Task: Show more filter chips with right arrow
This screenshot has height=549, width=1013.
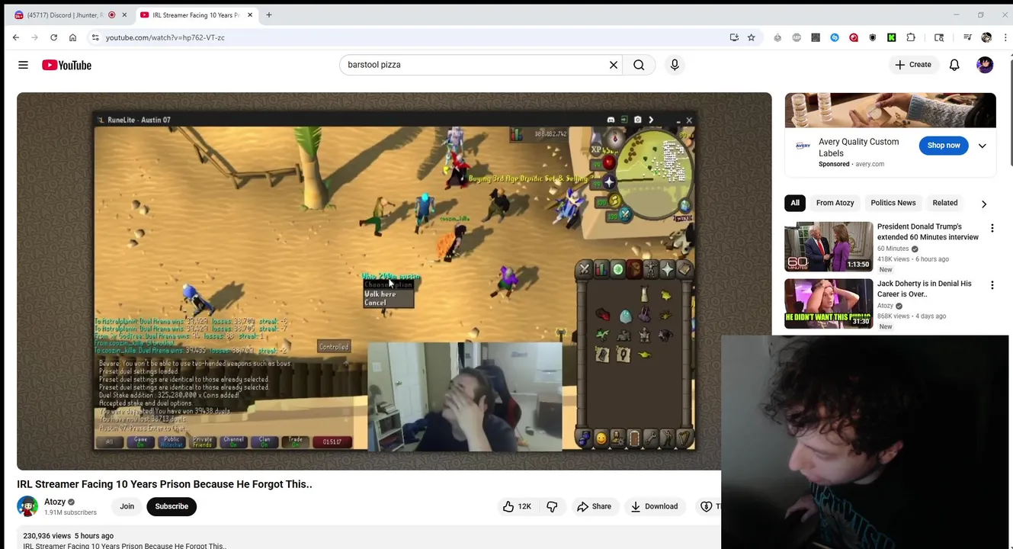Action: tap(984, 204)
